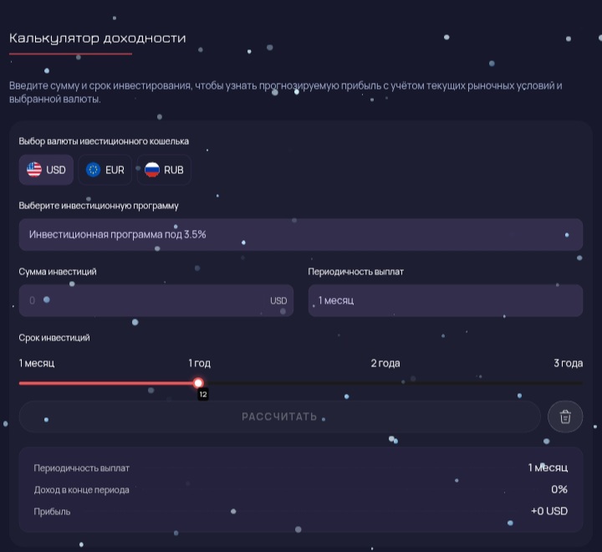Jump to the 3 года slider label
The height and width of the screenshot is (552, 602).
pyautogui.click(x=568, y=363)
